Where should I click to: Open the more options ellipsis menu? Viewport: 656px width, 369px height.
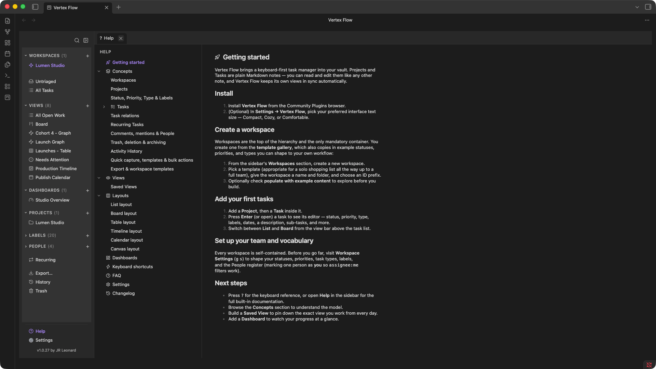point(647,20)
